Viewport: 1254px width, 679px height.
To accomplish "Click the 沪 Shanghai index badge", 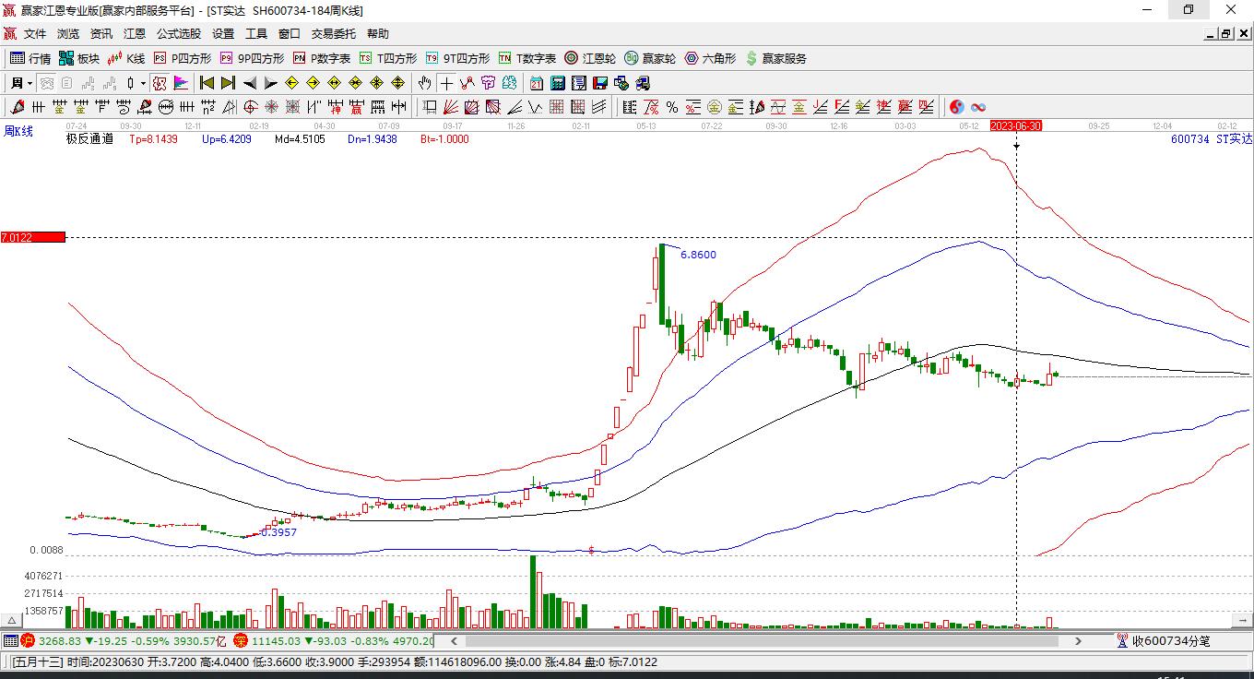I will pos(27,640).
